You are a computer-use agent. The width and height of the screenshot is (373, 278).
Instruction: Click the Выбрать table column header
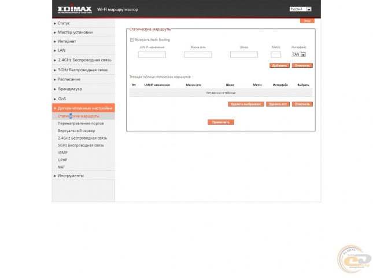(x=303, y=85)
